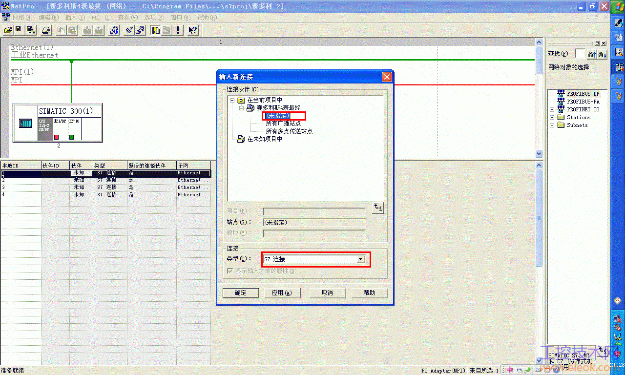
Task: Click the Copy toolbar icon
Action: (61, 30)
